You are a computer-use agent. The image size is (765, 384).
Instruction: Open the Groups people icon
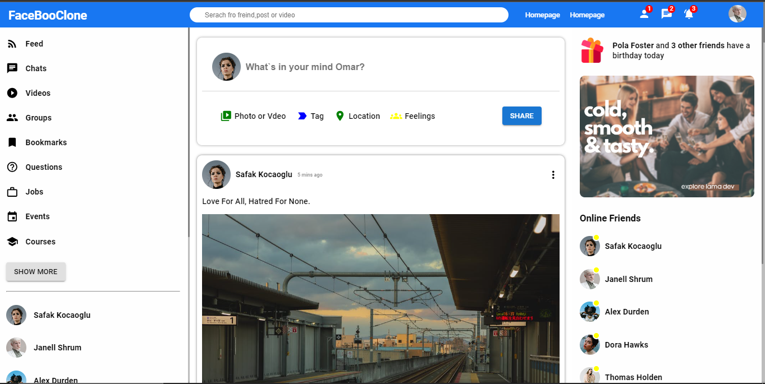12,118
